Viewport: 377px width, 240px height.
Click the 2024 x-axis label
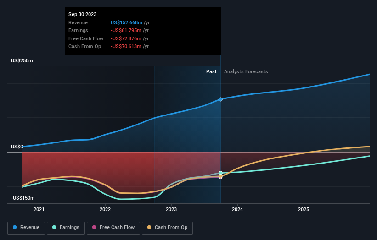[x=237, y=209]
